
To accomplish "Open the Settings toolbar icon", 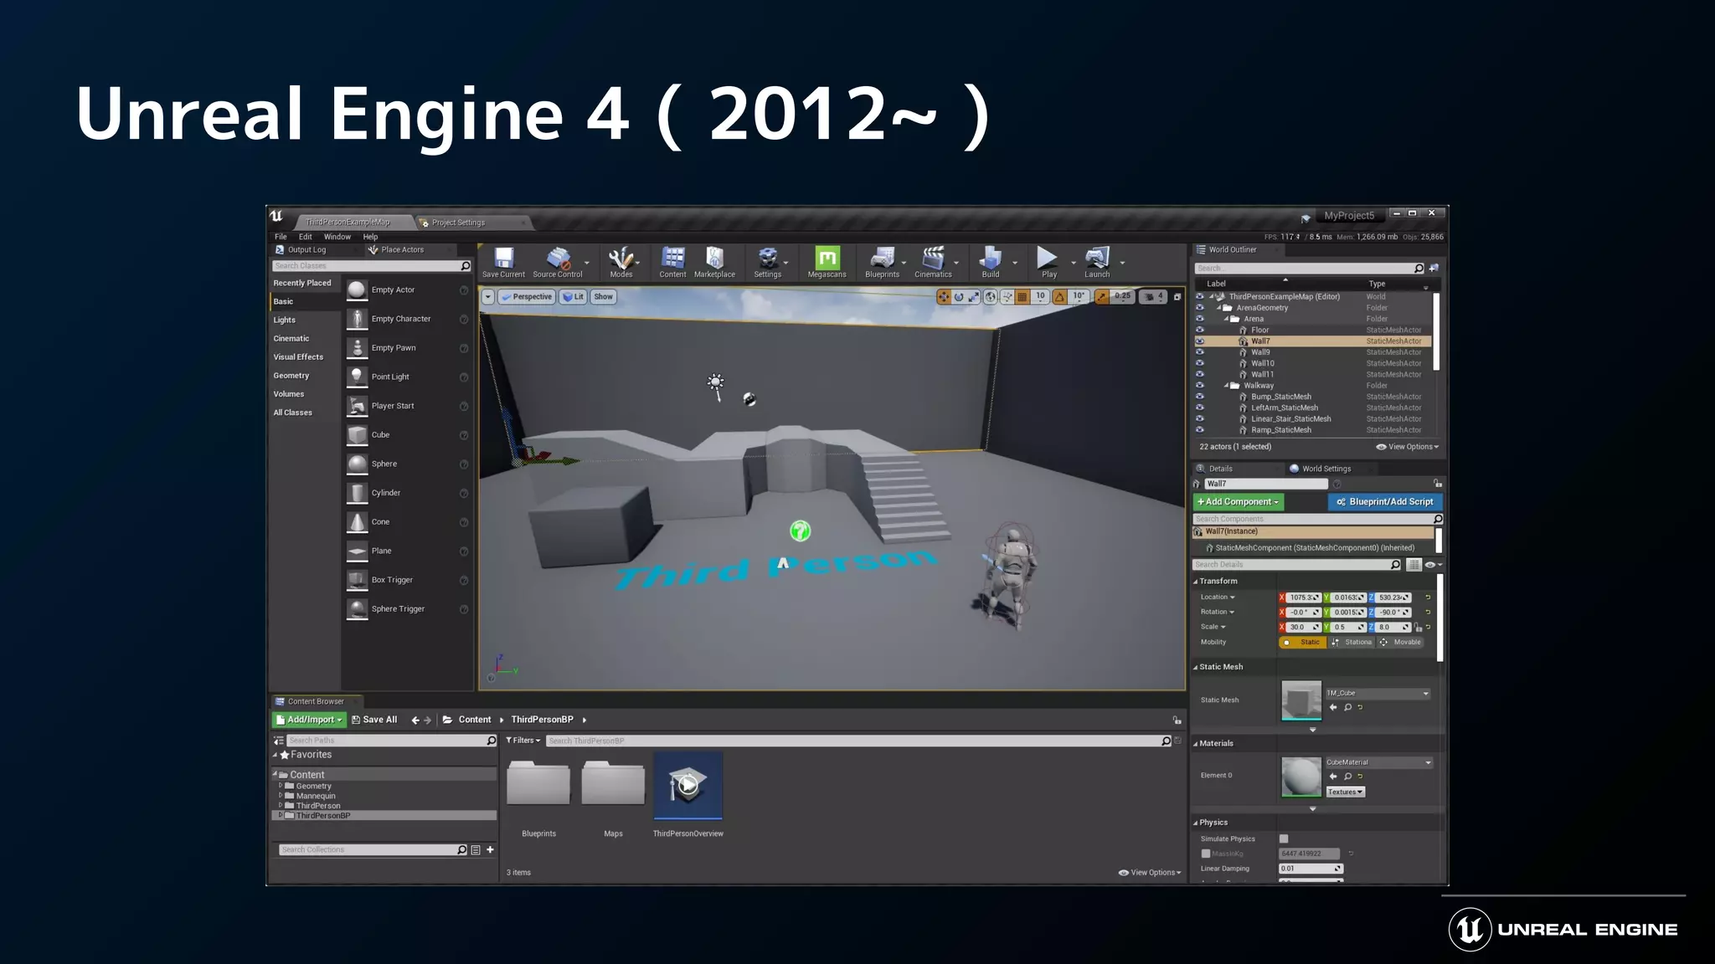I will (767, 262).
